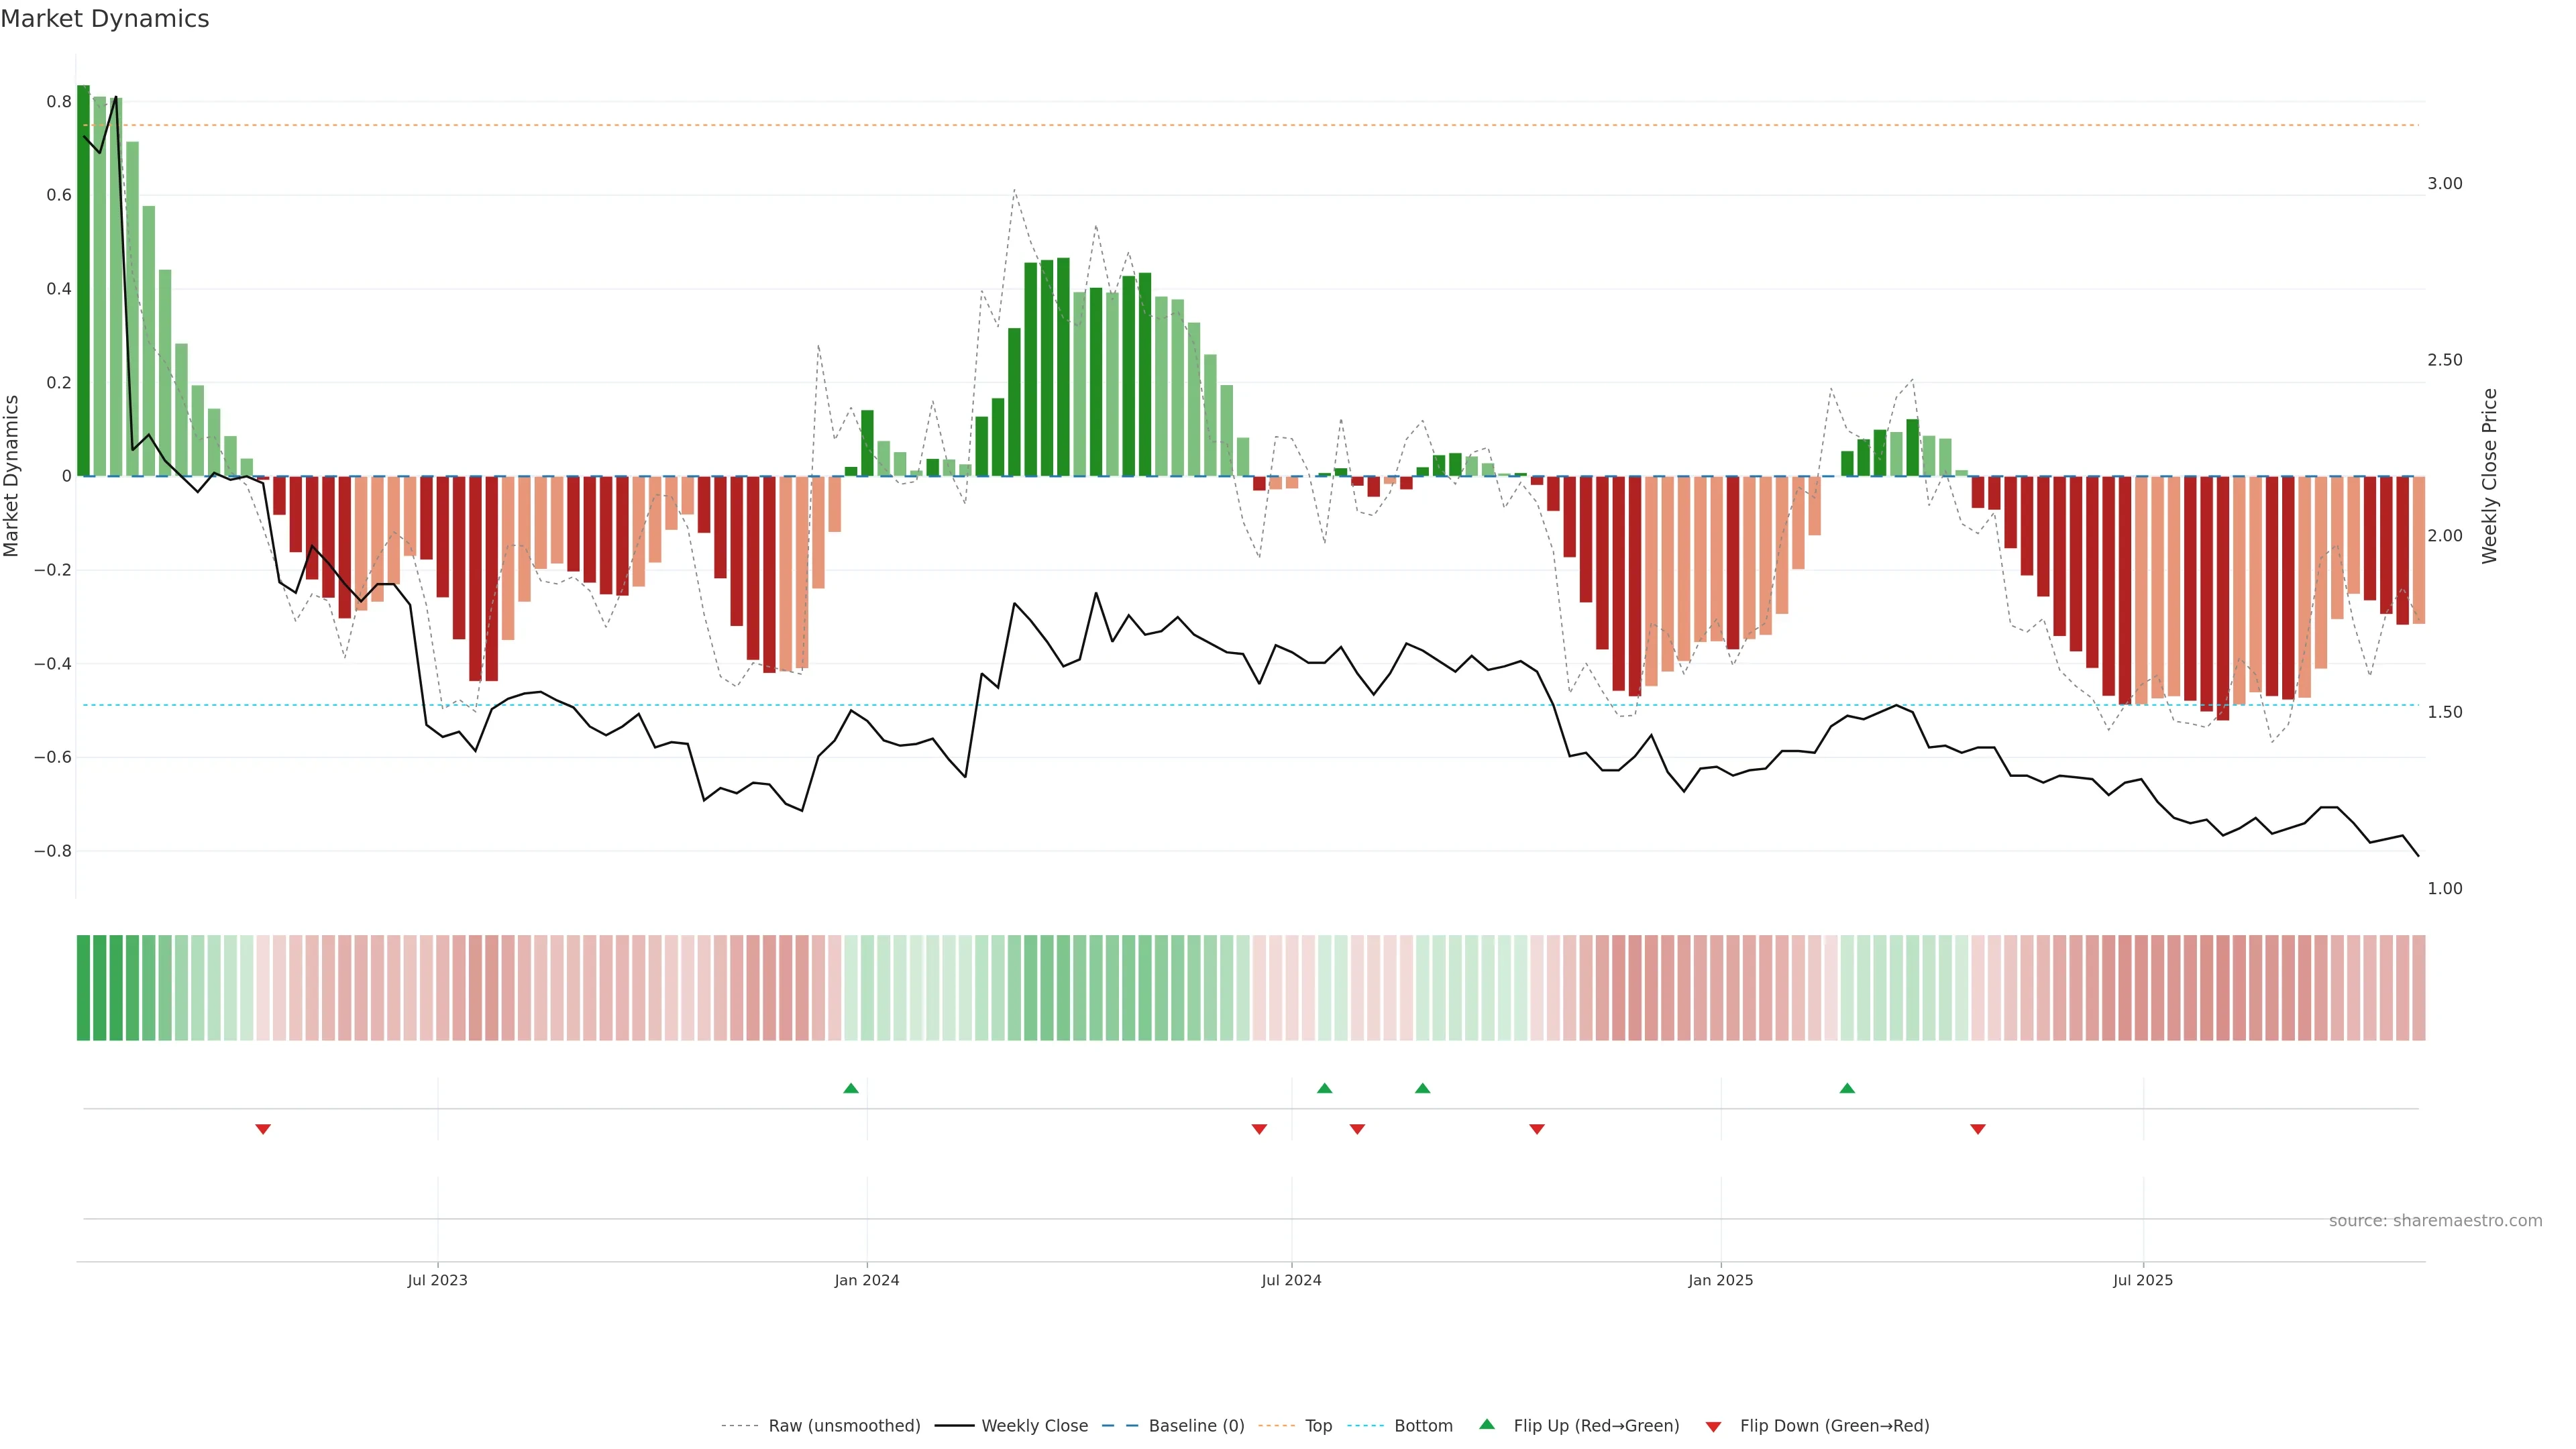
Task: Click the Jan 2025 x-axis label
Action: tap(1720, 1280)
